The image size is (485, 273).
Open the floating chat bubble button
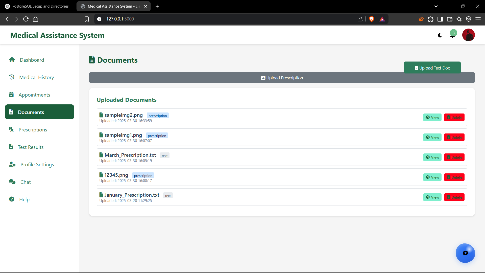point(465,253)
